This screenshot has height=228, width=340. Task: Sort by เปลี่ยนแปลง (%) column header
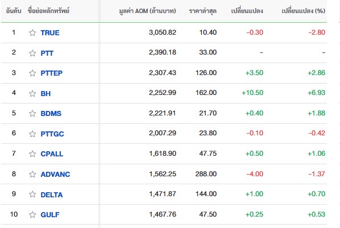(304, 11)
